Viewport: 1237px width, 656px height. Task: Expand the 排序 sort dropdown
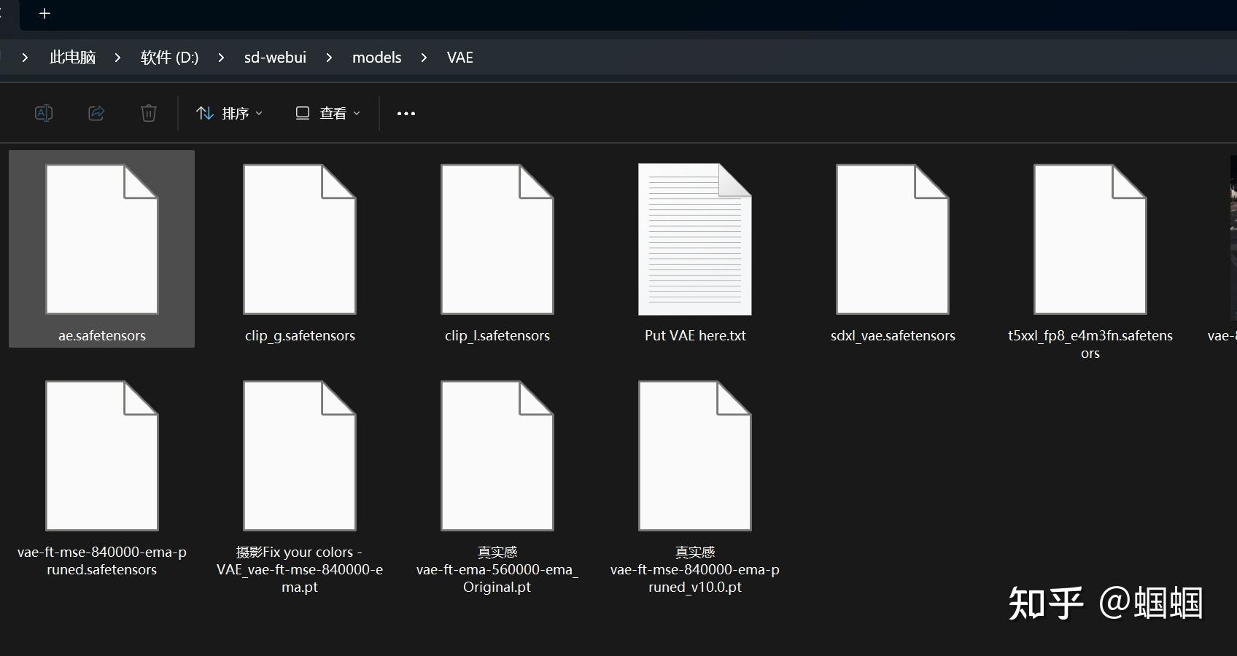click(x=259, y=113)
